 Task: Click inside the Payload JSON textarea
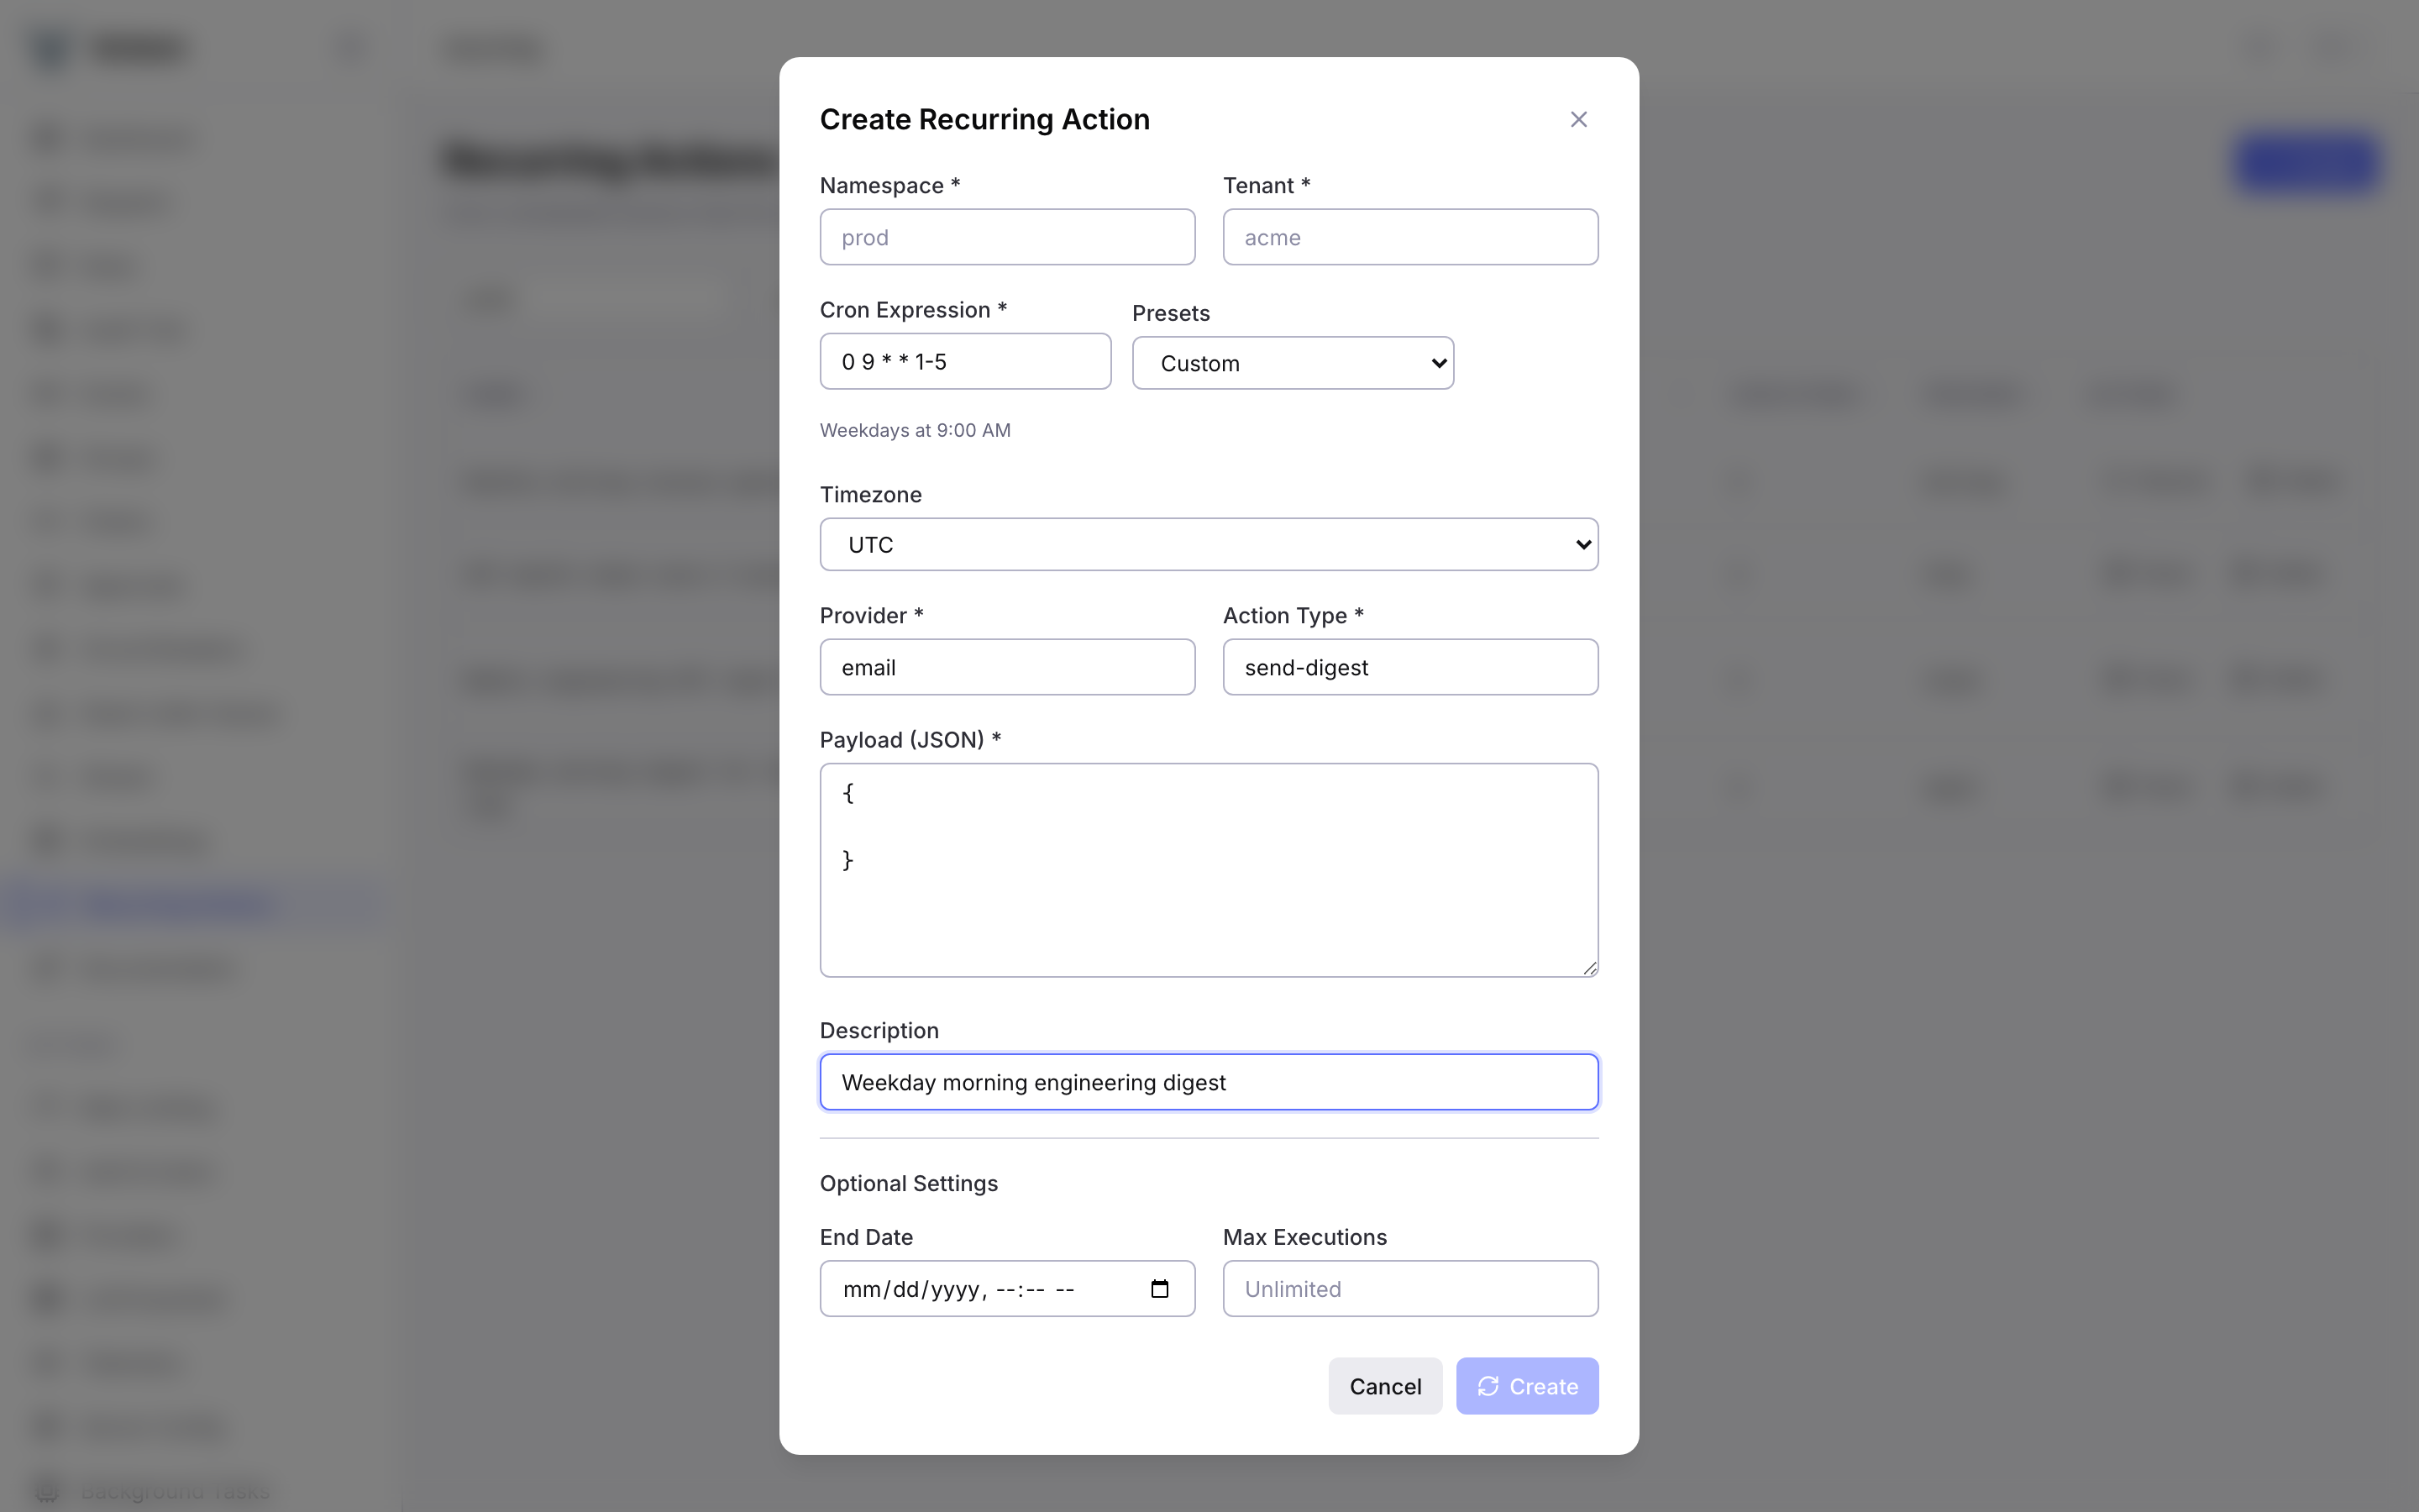(1209, 868)
